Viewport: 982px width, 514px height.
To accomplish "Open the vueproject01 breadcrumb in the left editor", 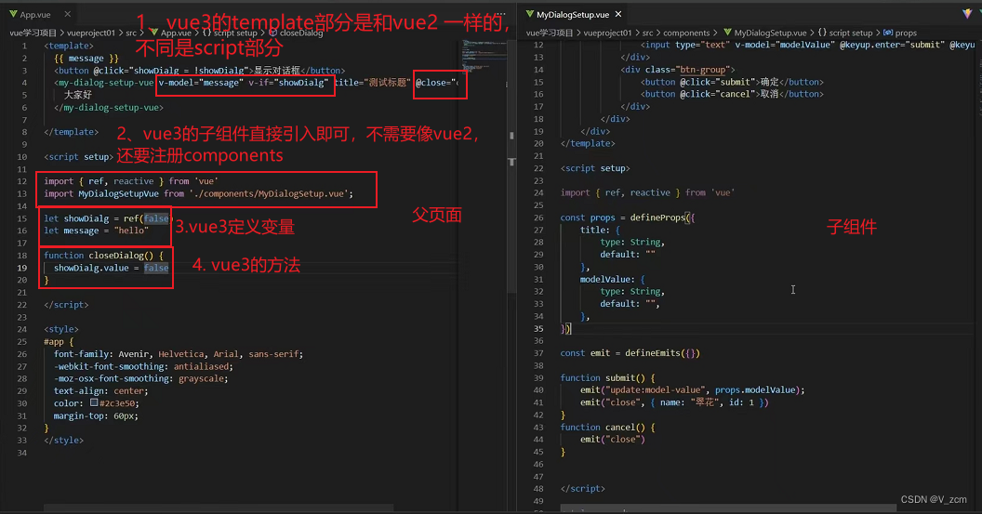I will [x=91, y=33].
